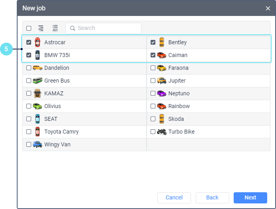Click the Turbo Bike motorcycle icon

(162, 132)
